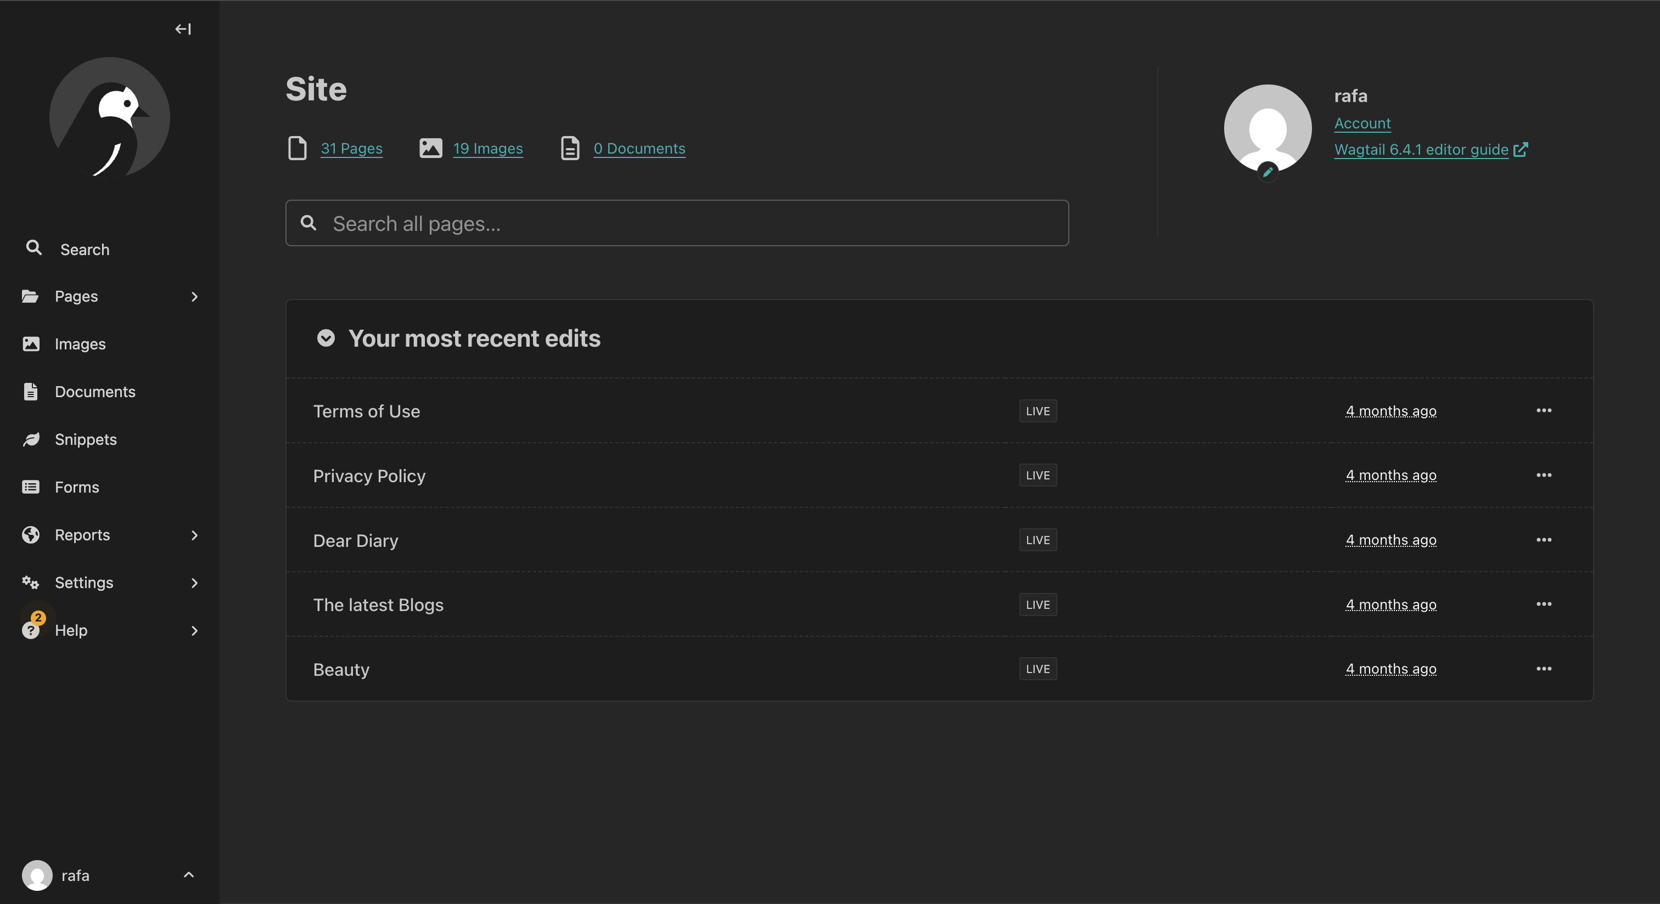Open the Help menu with notification badge
Viewport: 1660px width, 904px height.
click(x=71, y=630)
